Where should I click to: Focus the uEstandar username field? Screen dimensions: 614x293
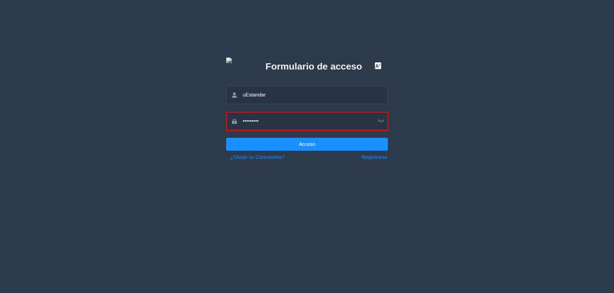307,95
